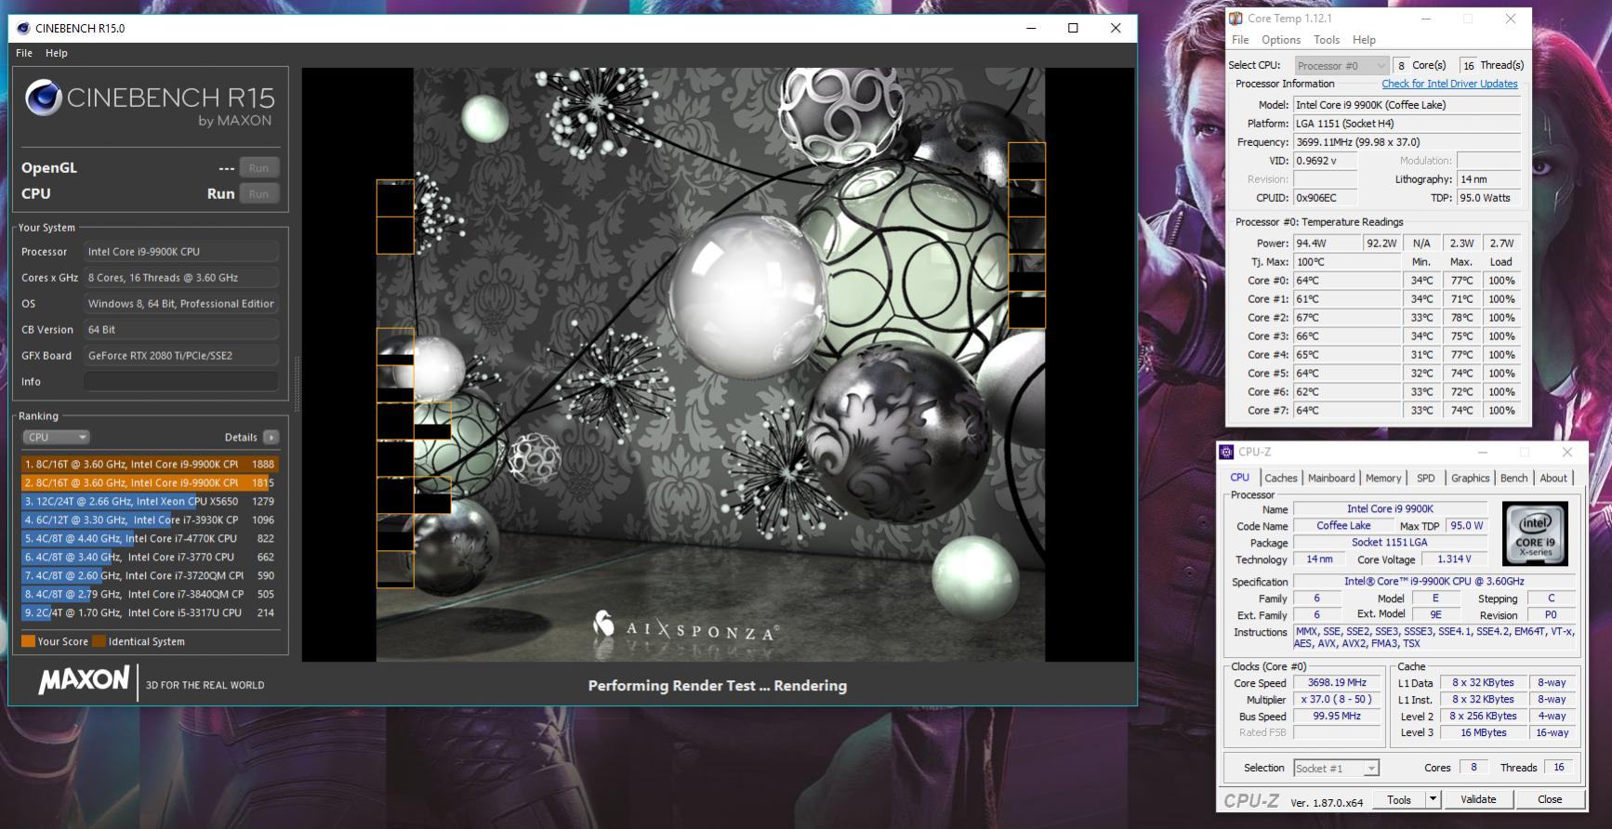
Task: Switch to the Memory tab in CPU-Z
Action: [x=1383, y=478]
